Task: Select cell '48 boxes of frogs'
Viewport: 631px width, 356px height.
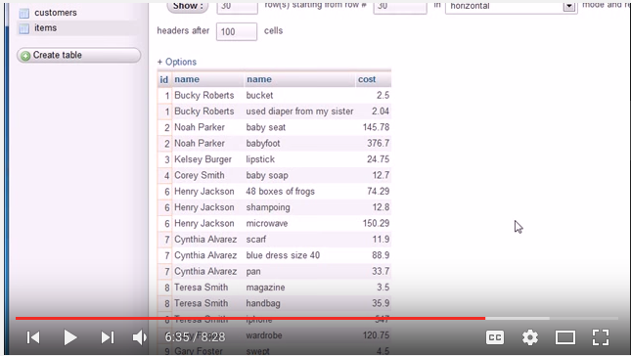Action: click(x=280, y=192)
